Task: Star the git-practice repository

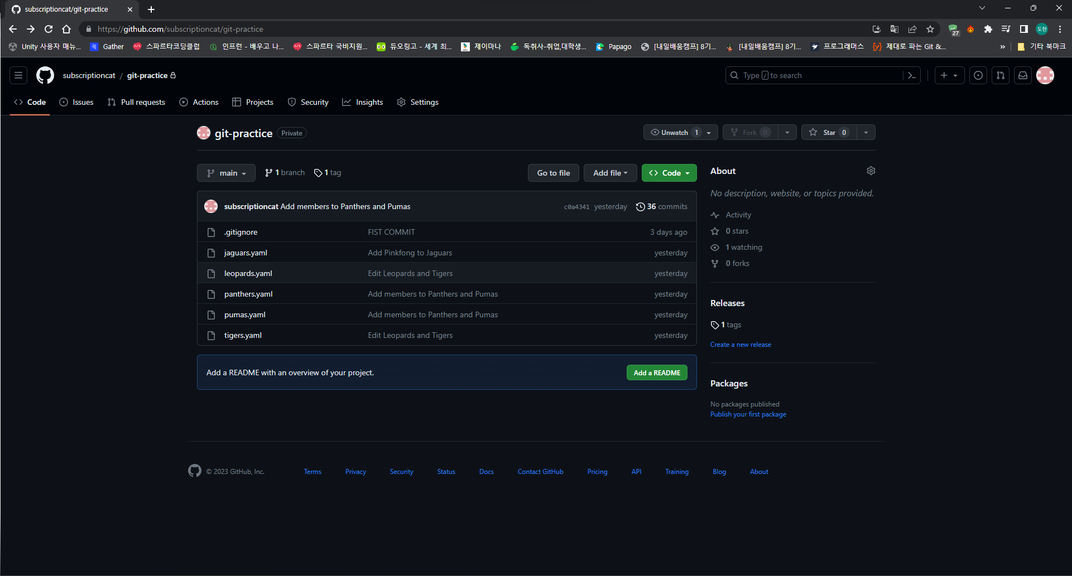Action: pyautogui.click(x=829, y=133)
